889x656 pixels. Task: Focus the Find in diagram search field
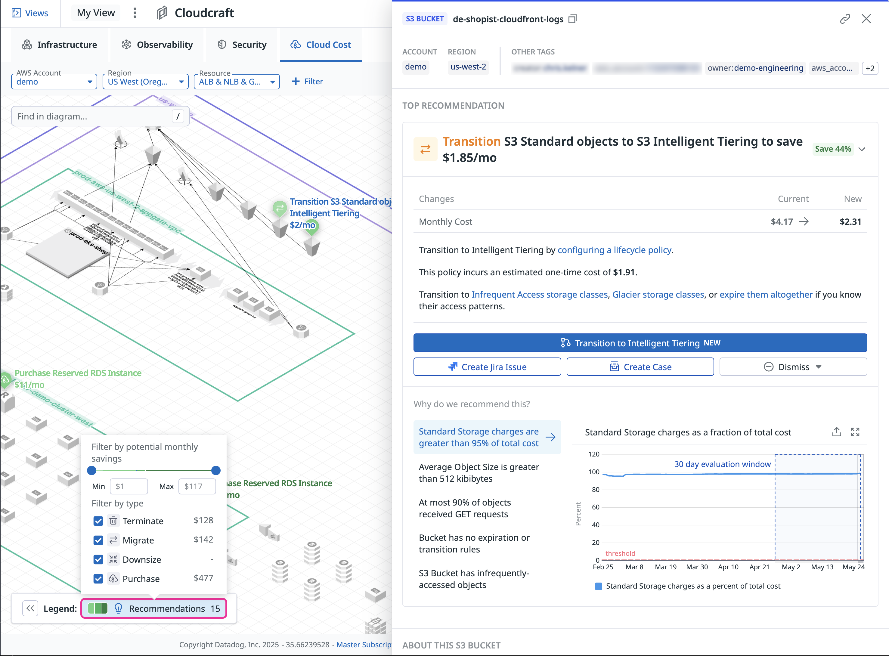click(x=100, y=116)
